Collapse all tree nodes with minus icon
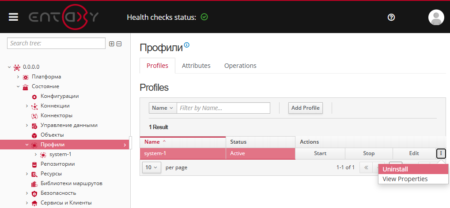450x208 pixels. pos(119,44)
